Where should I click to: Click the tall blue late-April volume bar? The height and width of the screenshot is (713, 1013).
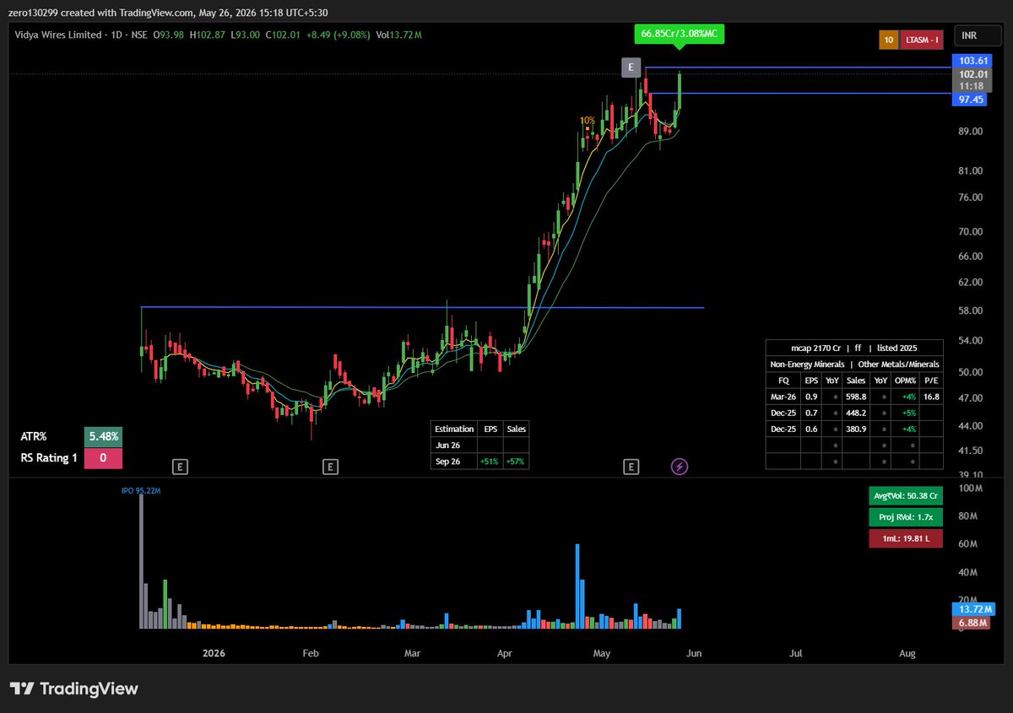click(577, 586)
